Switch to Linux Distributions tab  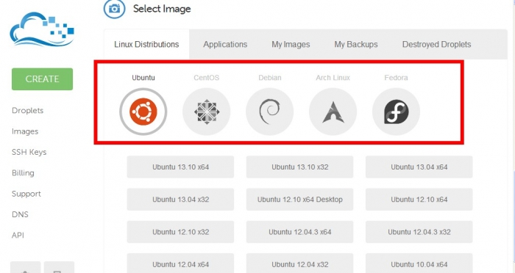tap(146, 44)
